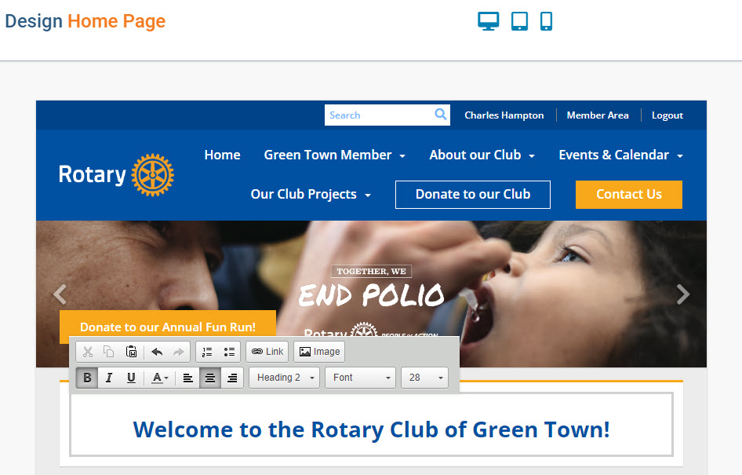Expand the Events & Calendar menu
Image resolution: width=742 pixels, height=475 pixels.
621,155
